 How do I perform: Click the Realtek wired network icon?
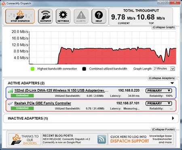point(11,104)
